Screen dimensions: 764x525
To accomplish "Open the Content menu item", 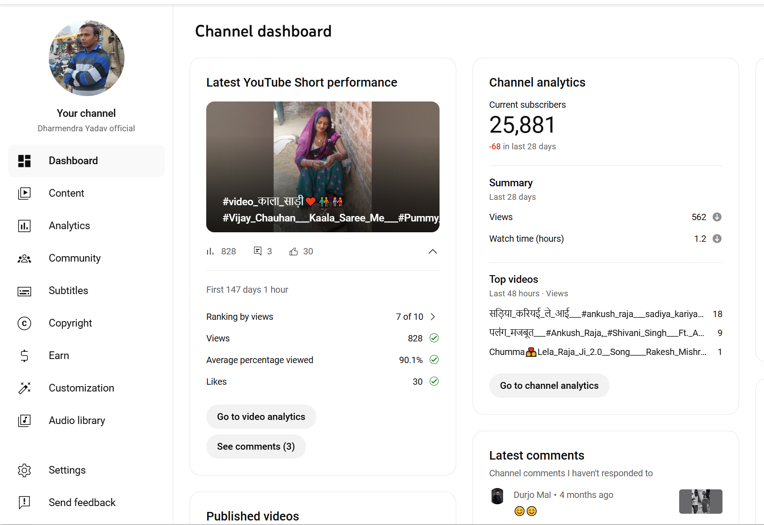I will click(86, 193).
